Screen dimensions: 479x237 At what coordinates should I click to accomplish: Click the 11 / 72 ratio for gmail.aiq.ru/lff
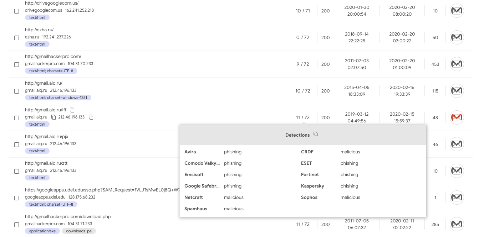(x=303, y=117)
